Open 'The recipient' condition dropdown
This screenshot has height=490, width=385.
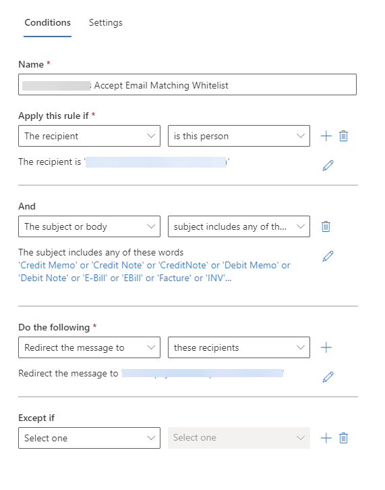pyautogui.click(x=89, y=136)
